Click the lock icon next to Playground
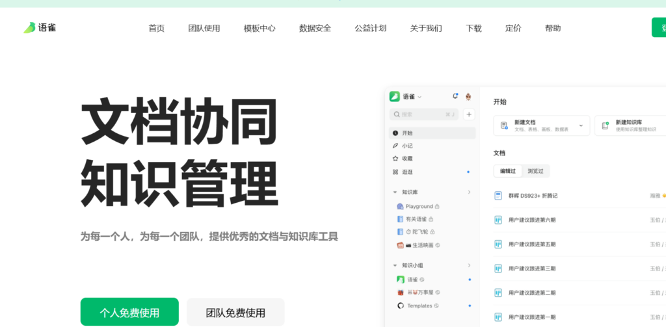 tap(437, 206)
